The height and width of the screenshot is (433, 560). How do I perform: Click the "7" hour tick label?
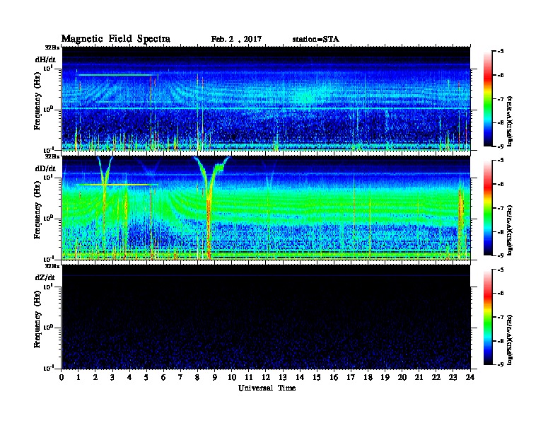coord(181,378)
